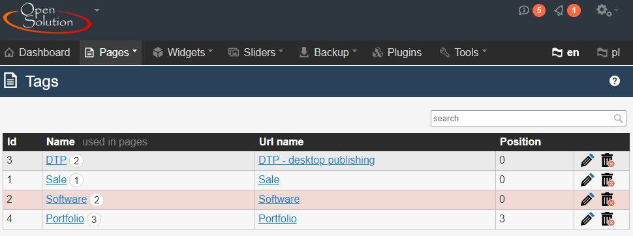This screenshot has height=236, width=633.
Task: Open the Portfolio url name link
Action: coord(278,218)
